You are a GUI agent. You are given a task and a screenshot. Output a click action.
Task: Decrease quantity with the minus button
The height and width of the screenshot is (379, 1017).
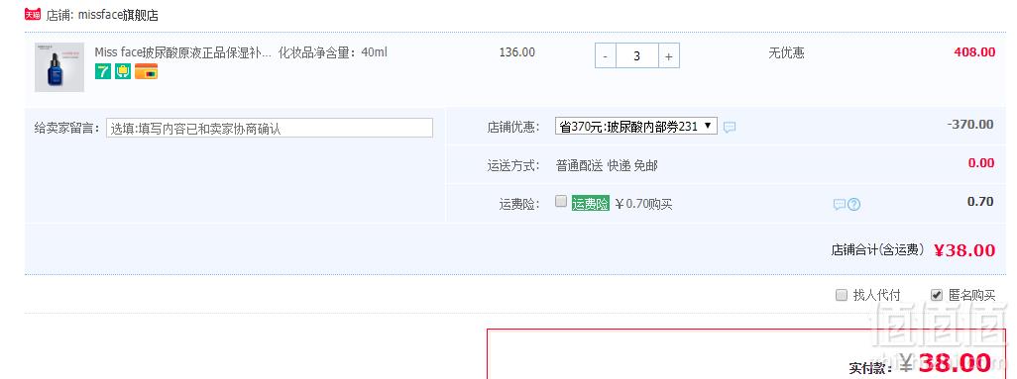pyautogui.click(x=605, y=55)
